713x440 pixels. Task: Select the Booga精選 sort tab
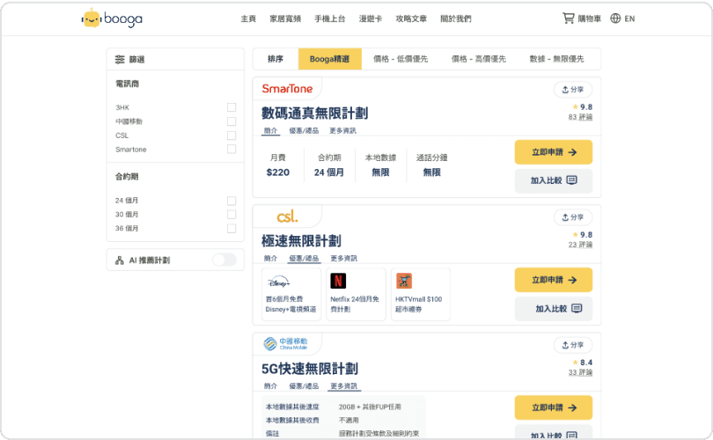click(330, 59)
